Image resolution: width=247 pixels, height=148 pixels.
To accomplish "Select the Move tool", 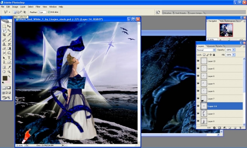I will point(9,26).
